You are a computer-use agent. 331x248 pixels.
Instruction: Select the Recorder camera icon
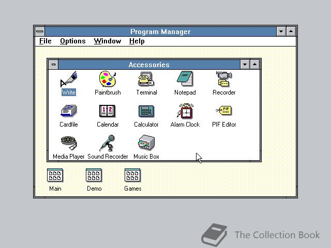click(x=224, y=79)
